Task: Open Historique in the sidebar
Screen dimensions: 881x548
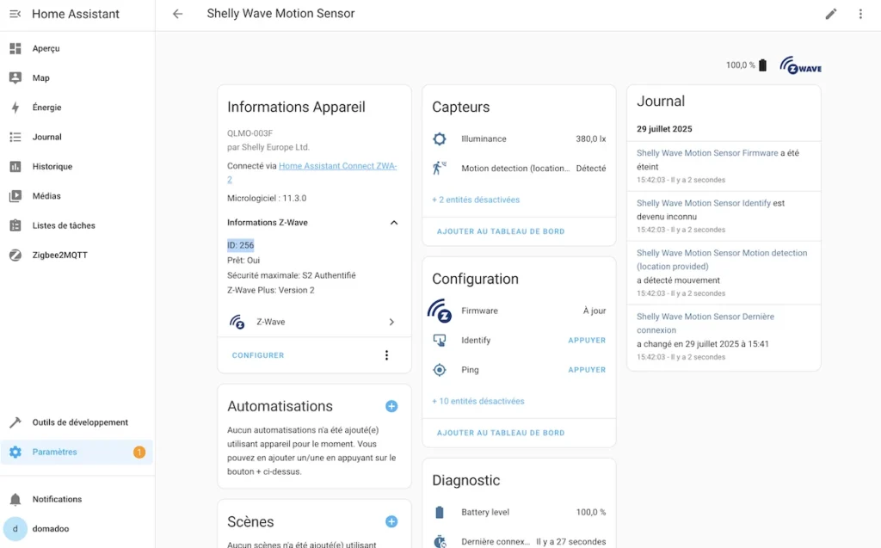Action: coord(77,166)
